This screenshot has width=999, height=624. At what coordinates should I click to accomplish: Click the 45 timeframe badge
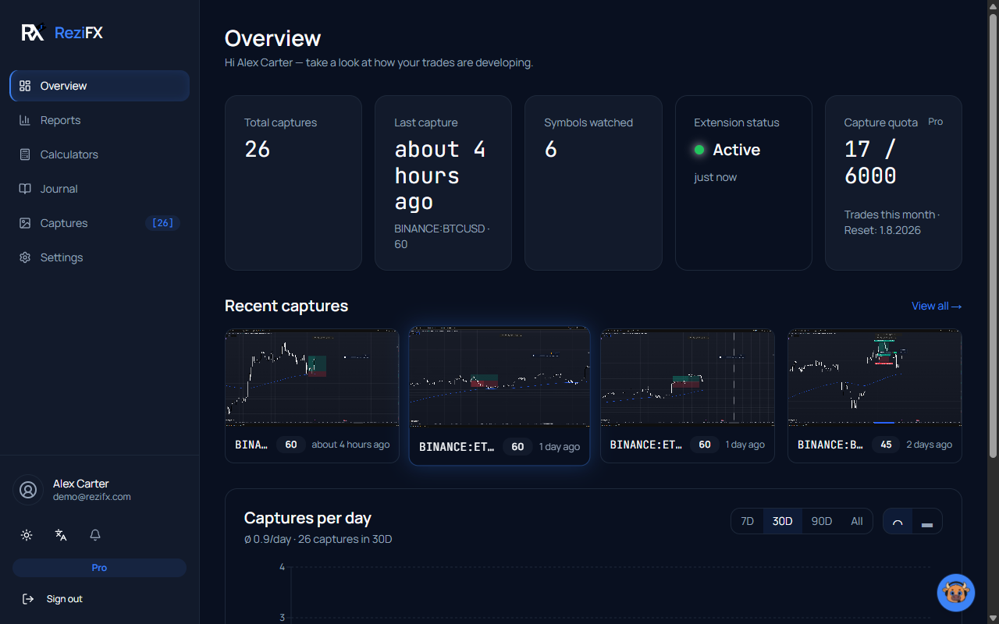[886, 445]
